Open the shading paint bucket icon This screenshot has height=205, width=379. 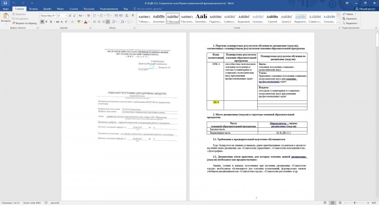[122, 22]
